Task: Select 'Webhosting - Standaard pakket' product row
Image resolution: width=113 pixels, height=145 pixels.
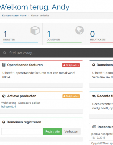Action: 41,105
